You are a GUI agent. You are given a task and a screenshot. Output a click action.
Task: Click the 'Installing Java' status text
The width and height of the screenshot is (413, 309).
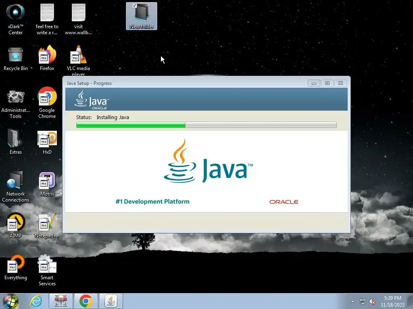point(113,117)
